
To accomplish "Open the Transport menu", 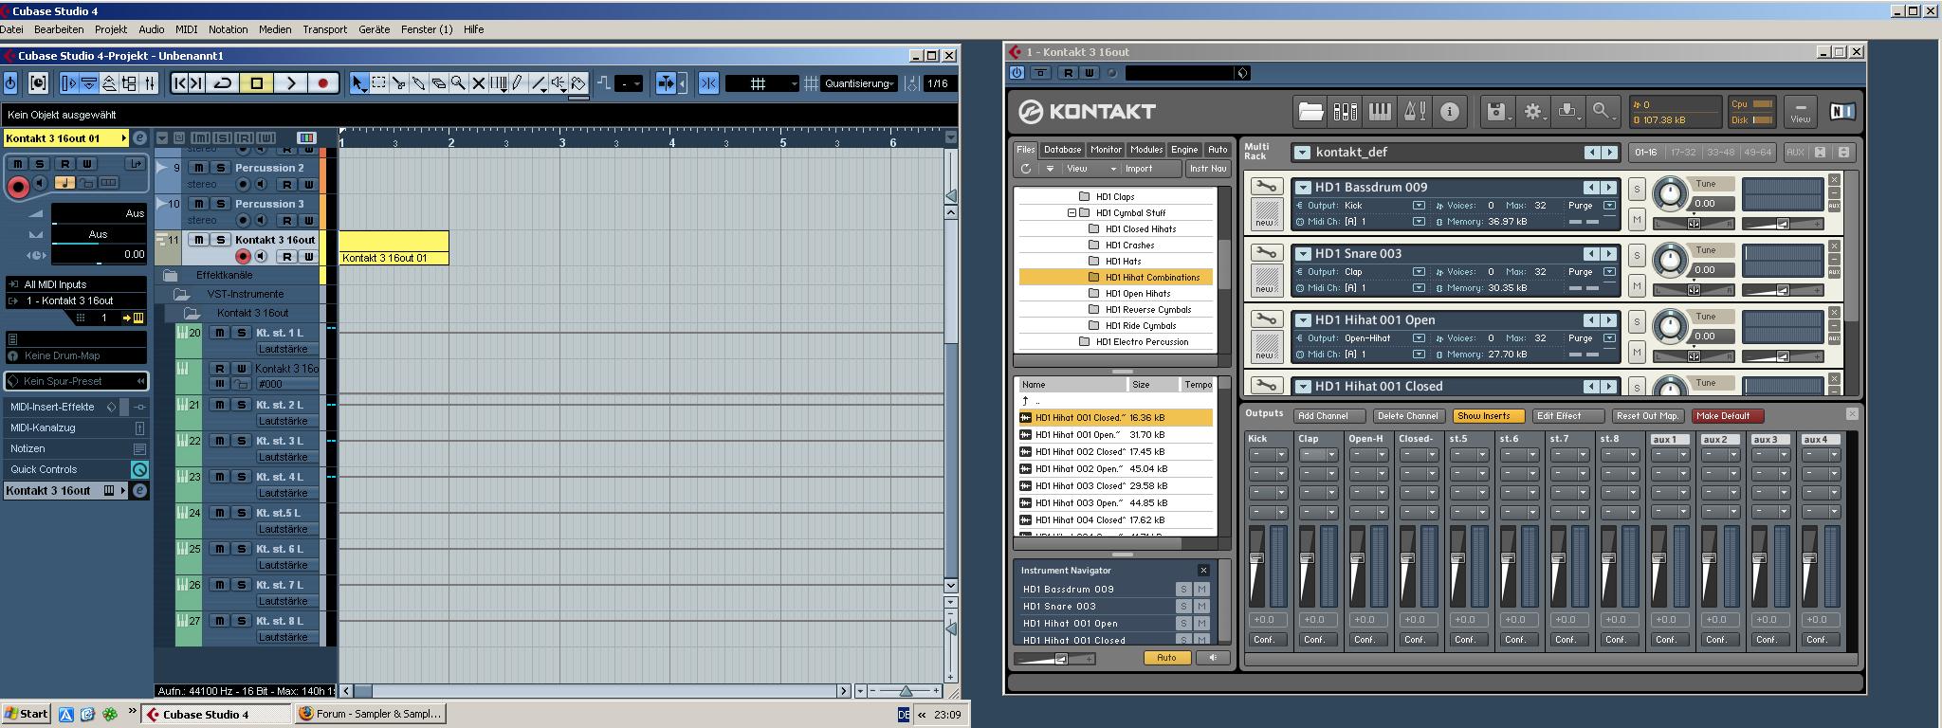I will [325, 29].
